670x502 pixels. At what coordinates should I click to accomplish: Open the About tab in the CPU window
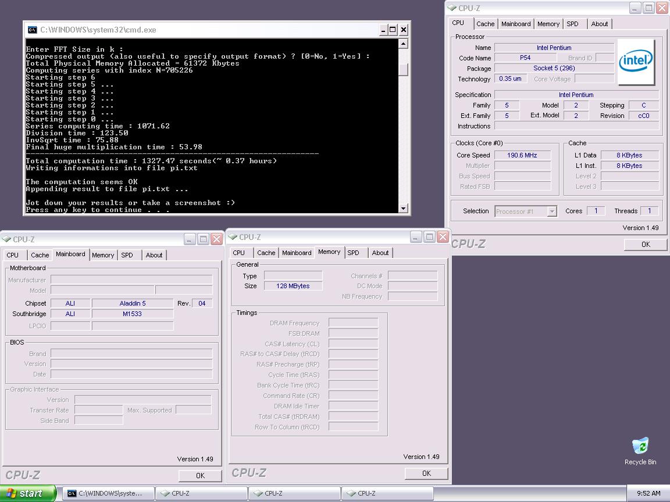point(600,24)
